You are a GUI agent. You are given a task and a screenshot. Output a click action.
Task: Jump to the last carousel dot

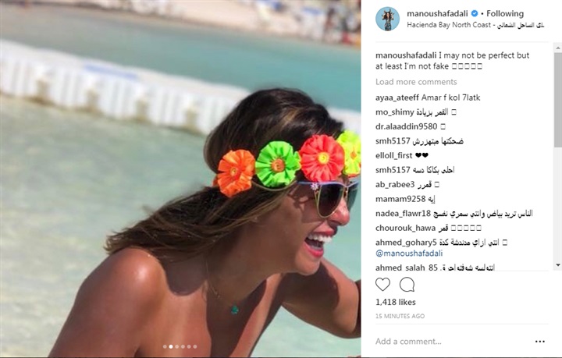pos(195,346)
